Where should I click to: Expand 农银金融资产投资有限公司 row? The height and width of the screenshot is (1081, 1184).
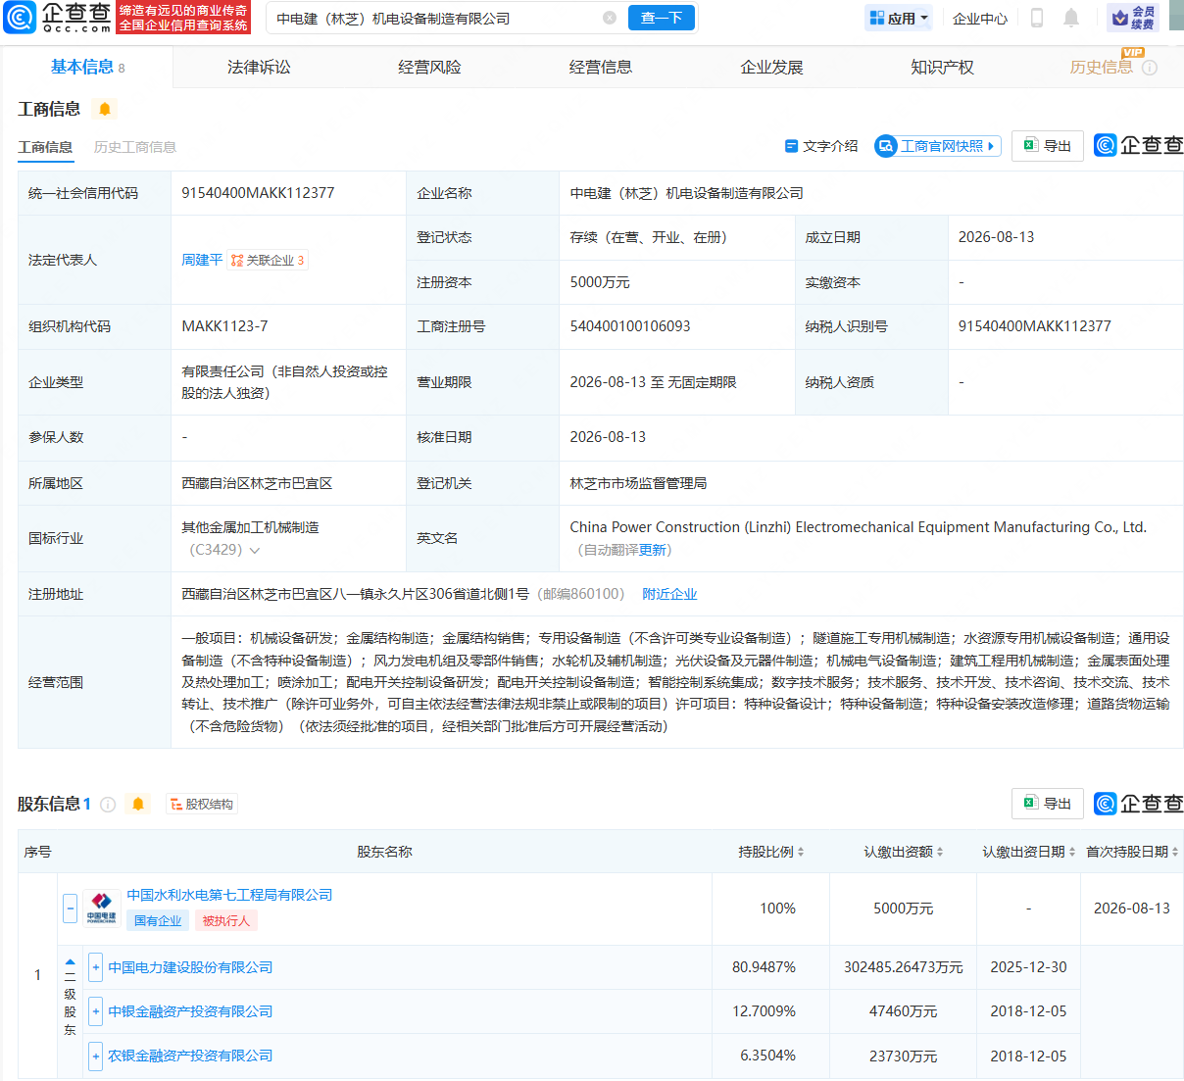(95, 1056)
